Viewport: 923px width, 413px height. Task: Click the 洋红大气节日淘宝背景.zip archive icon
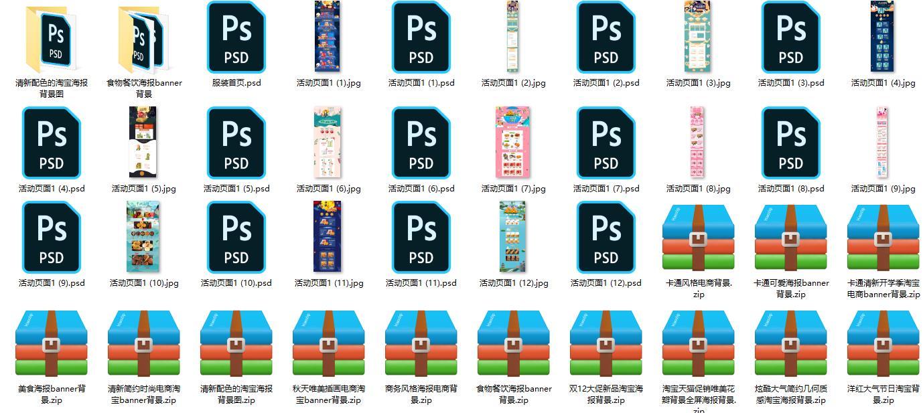point(883,343)
